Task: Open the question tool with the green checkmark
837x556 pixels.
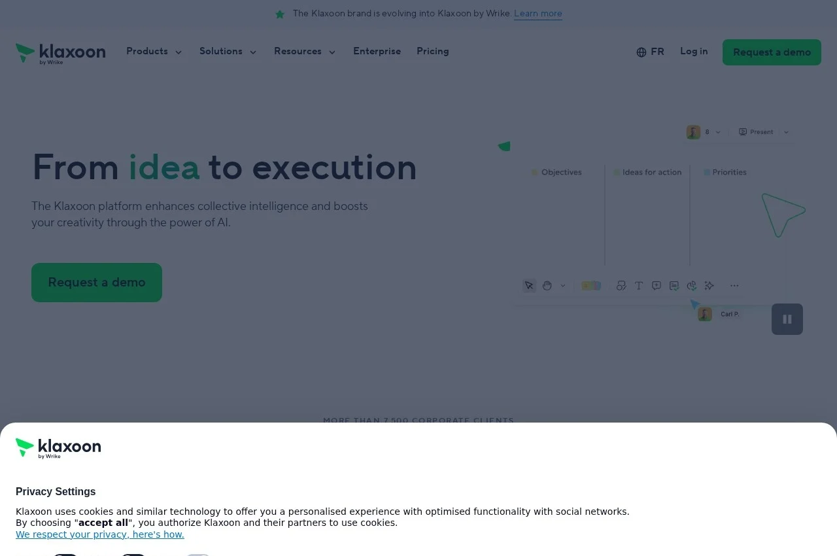Action: [674, 286]
